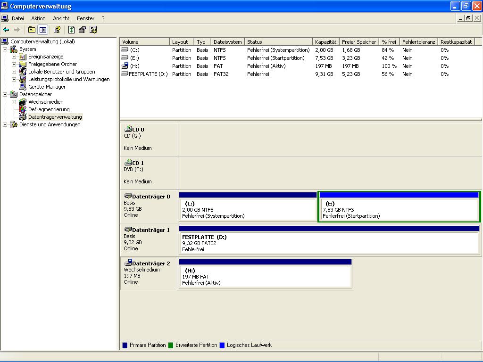Collapse the System tree node
The image size is (483, 362).
(x=5, y=49)
